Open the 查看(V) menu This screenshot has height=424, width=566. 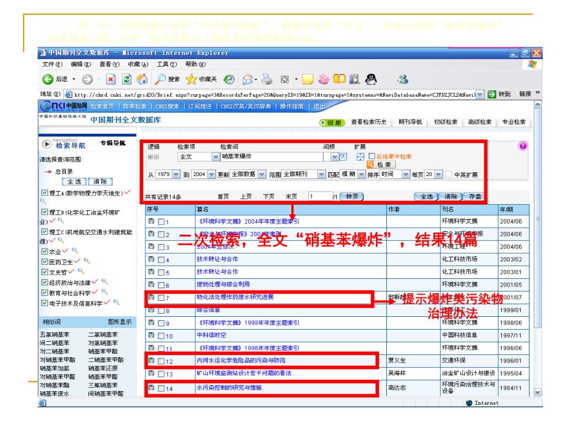click(109, 64)
